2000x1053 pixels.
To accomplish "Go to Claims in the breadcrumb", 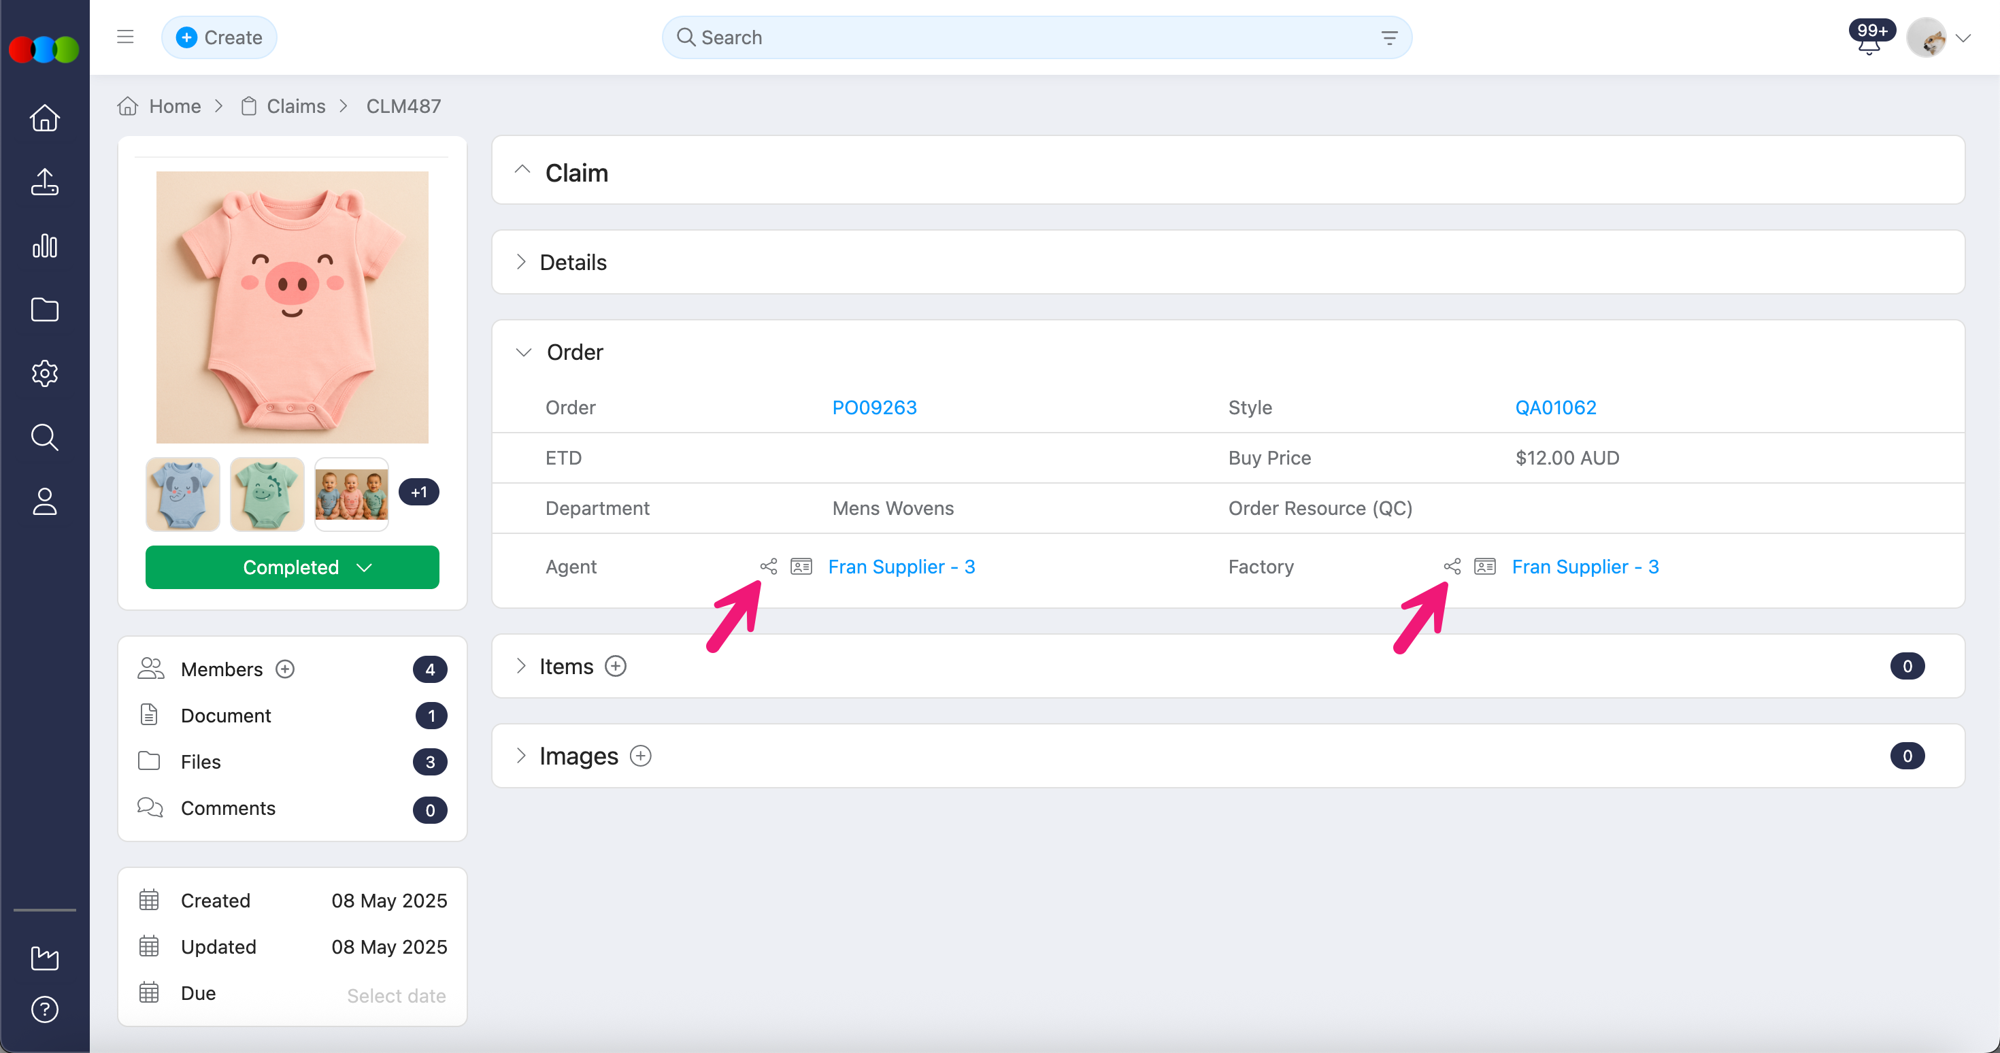I will click(295, 105).
